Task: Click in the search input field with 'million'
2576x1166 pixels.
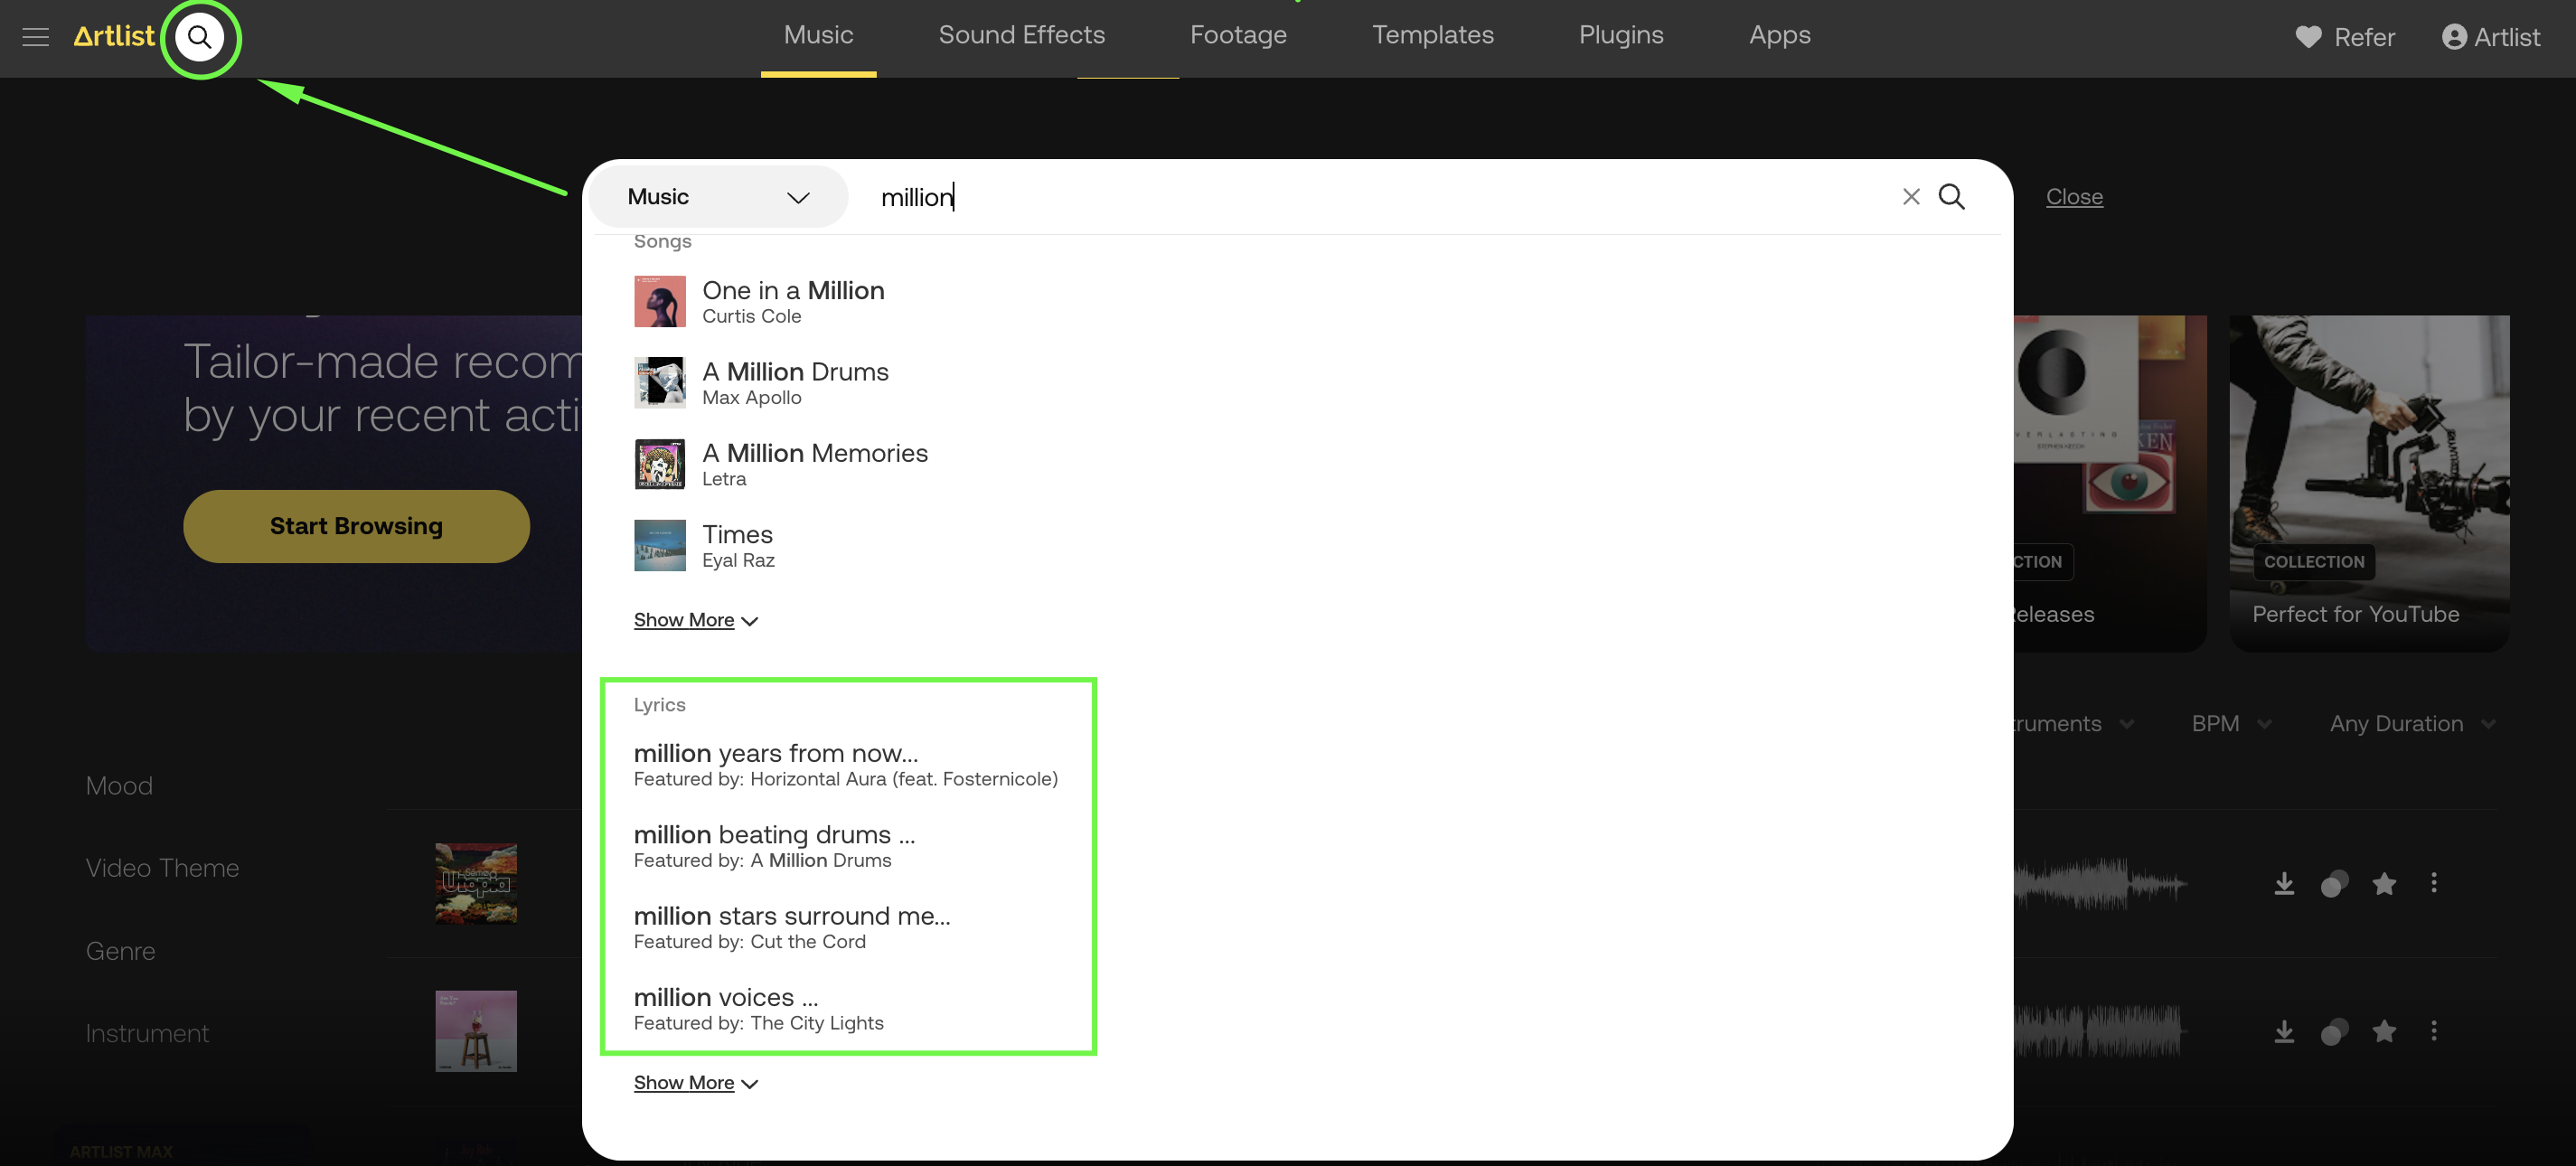Action: coord(1380,197)
